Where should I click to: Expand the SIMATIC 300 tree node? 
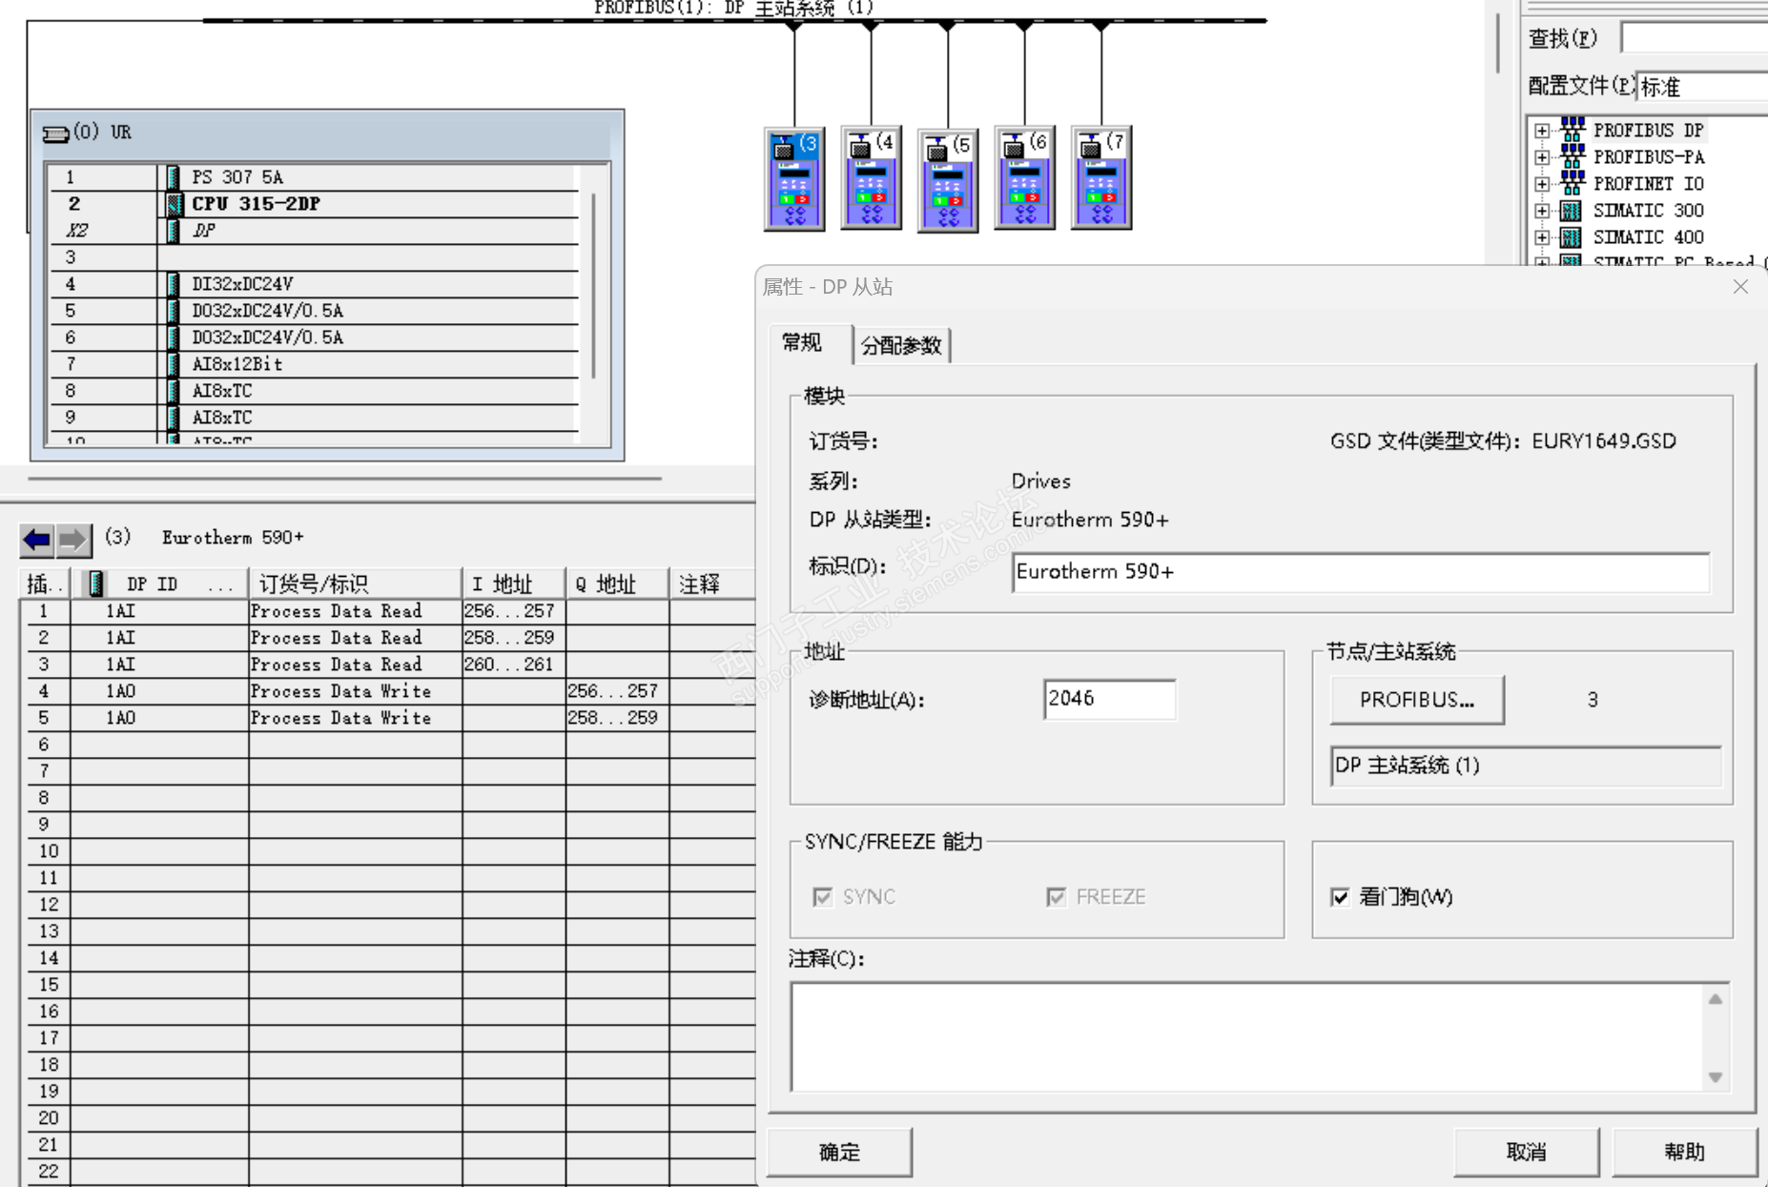coord(1542,211)
